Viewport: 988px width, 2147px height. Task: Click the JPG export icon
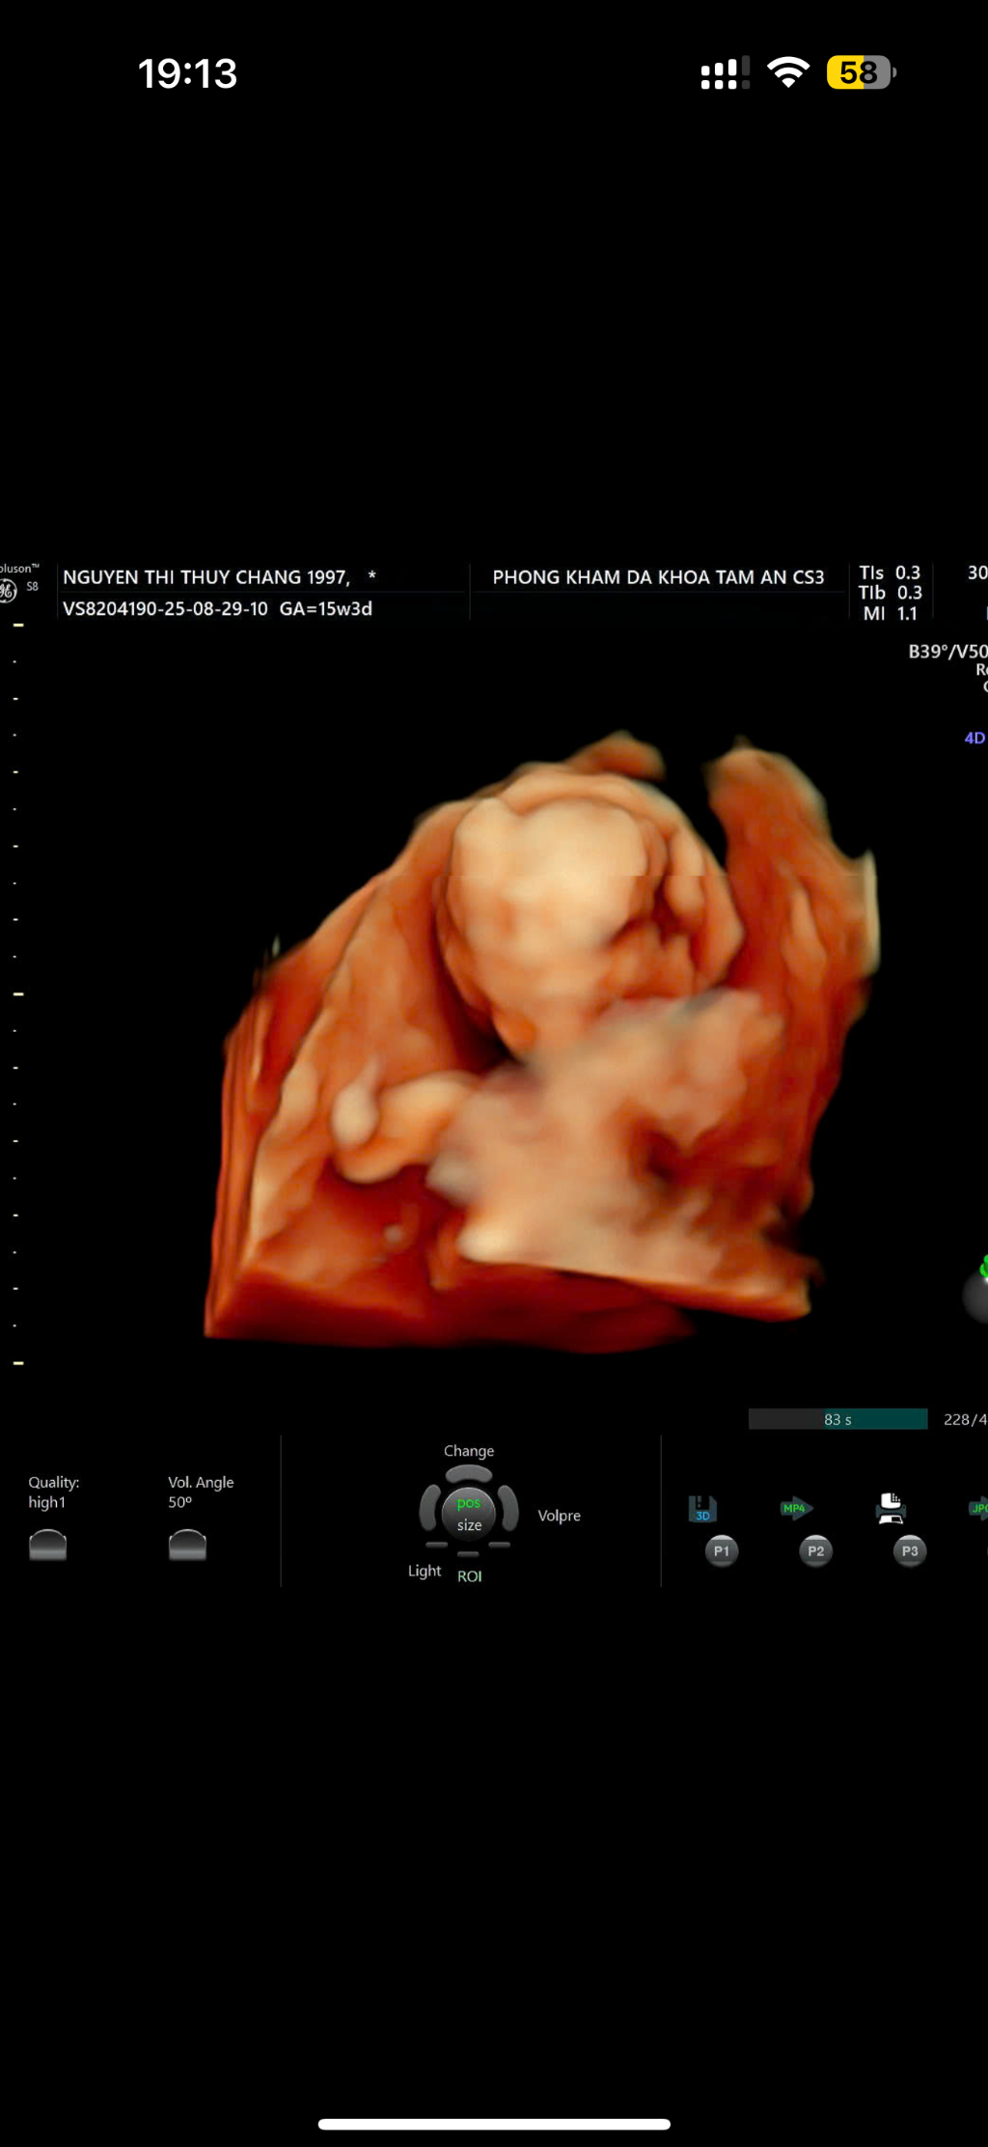977,1508
